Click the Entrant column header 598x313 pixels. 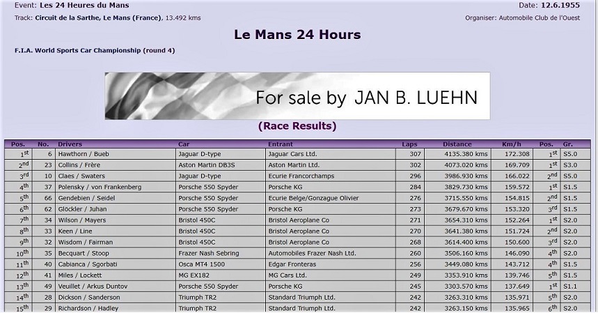pos(281,144)
